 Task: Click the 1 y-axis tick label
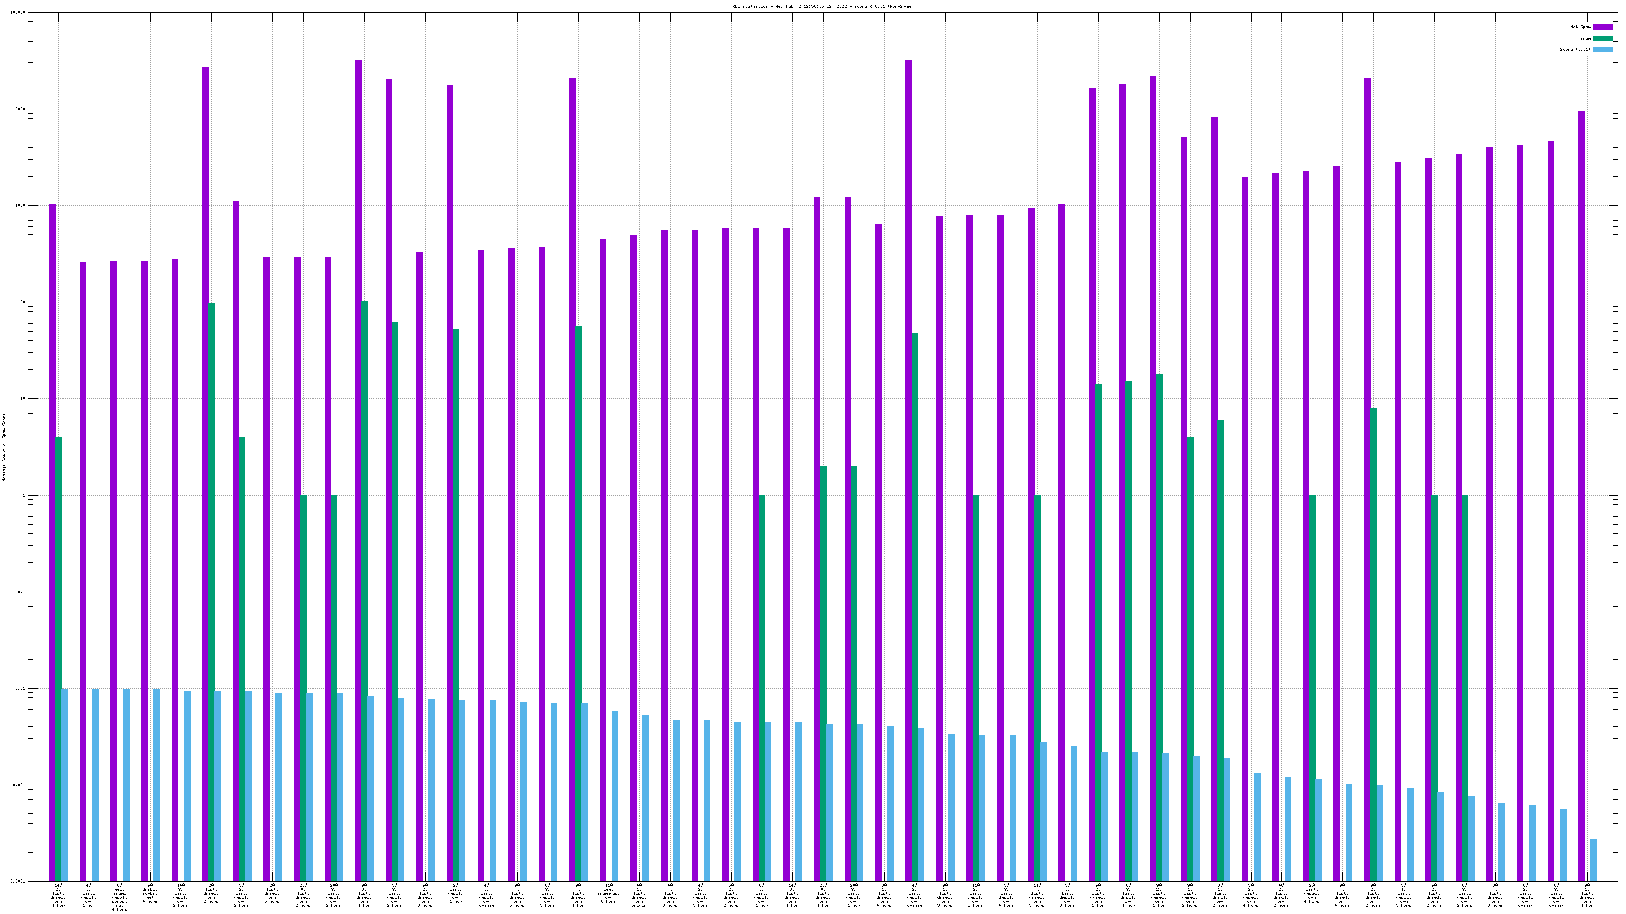[24, 495]
